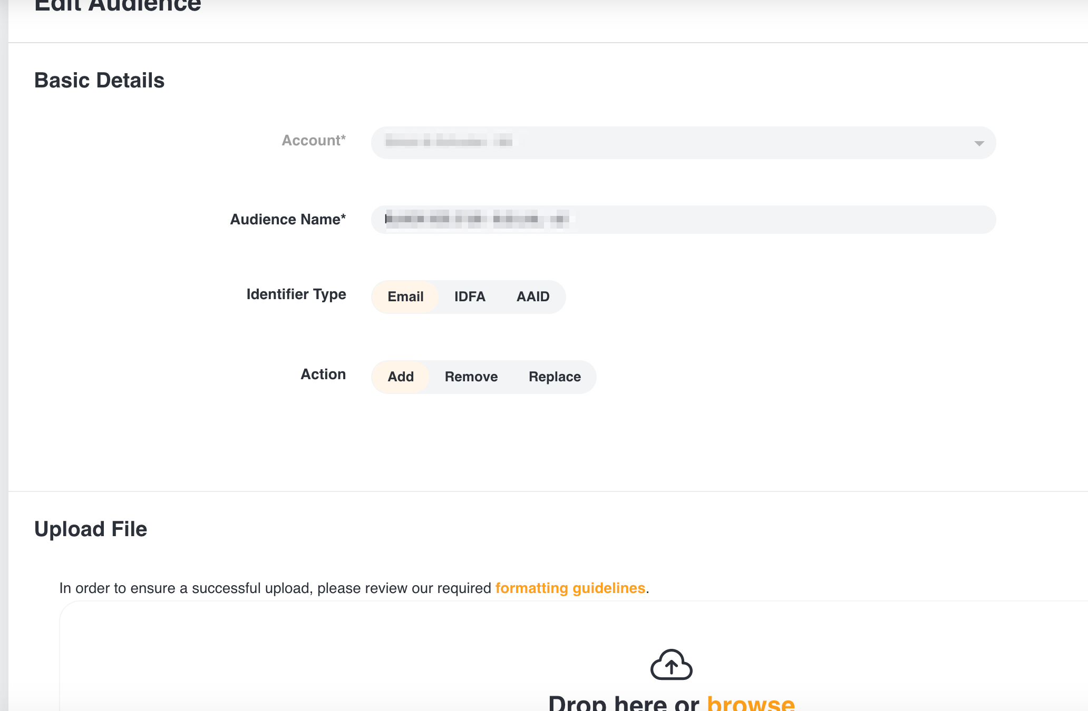Select Email identifier type
This screenshot has width=1088, height=711.
pyautogui.click(x=405, y=297)
